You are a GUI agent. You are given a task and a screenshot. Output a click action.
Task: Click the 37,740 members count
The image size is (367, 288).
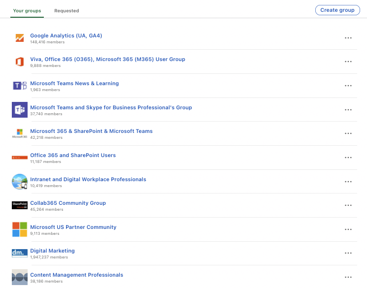46,114
